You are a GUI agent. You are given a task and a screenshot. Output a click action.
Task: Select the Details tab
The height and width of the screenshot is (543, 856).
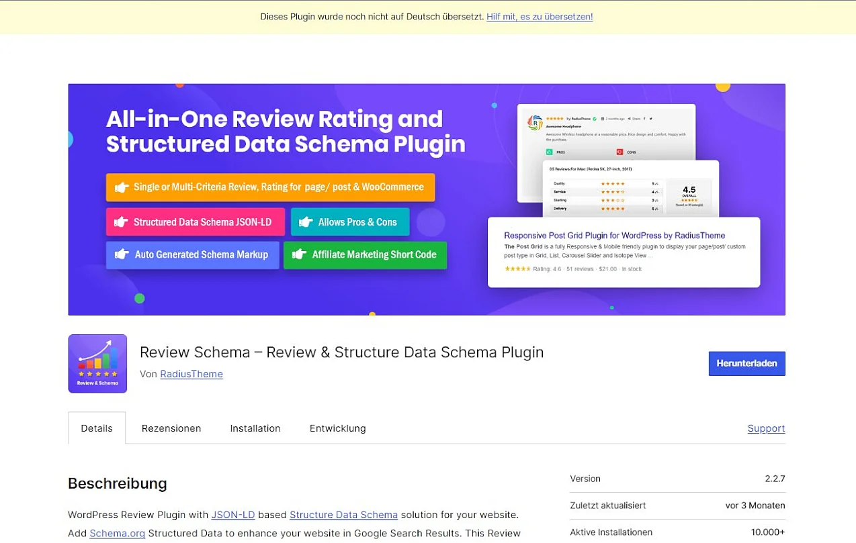tap(97, 428)
